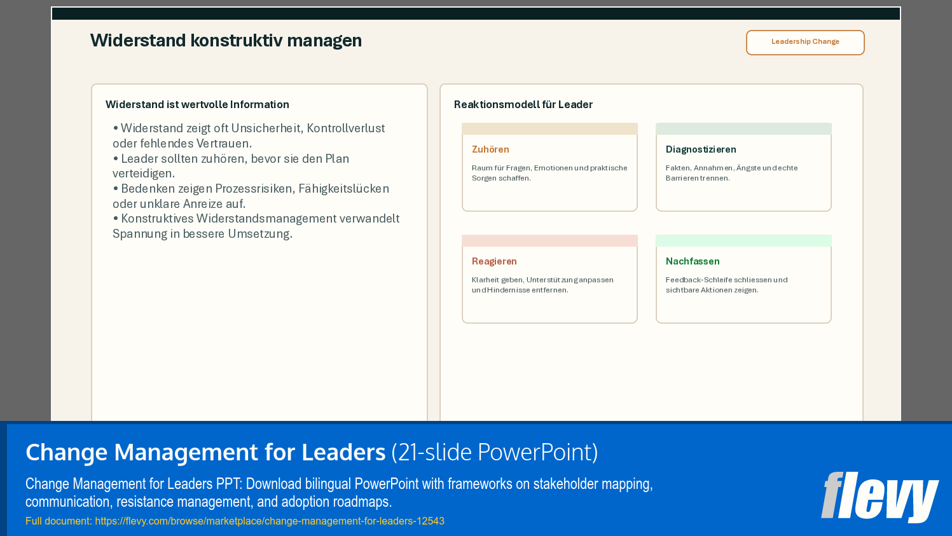Click text 'Feedback-Schleife schliessen'

[x=726, y=285]
